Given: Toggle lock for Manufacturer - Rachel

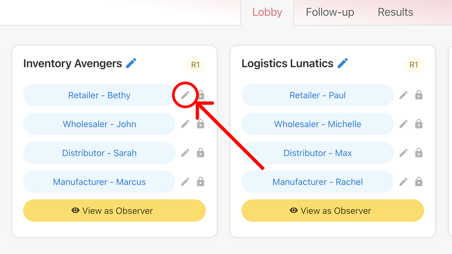Looking at the screenshot, I should point(419,182).
